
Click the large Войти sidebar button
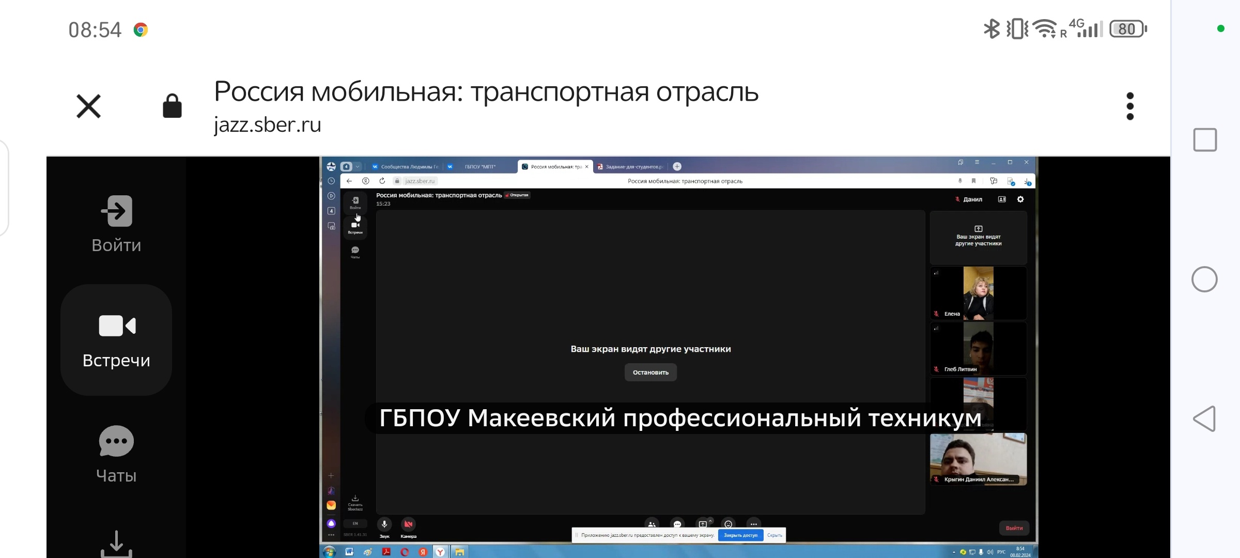[x=116, y=224]
